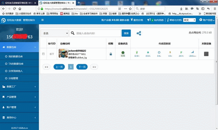The width and height of the screenshot is (218, 130).
Task: Open the 全选 filter dropdown
Action: pyautogui.click(x=55, y=33)
